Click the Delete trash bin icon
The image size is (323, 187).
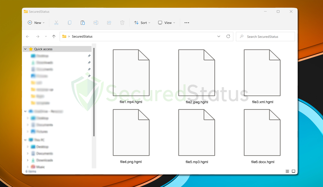[122, 23]
